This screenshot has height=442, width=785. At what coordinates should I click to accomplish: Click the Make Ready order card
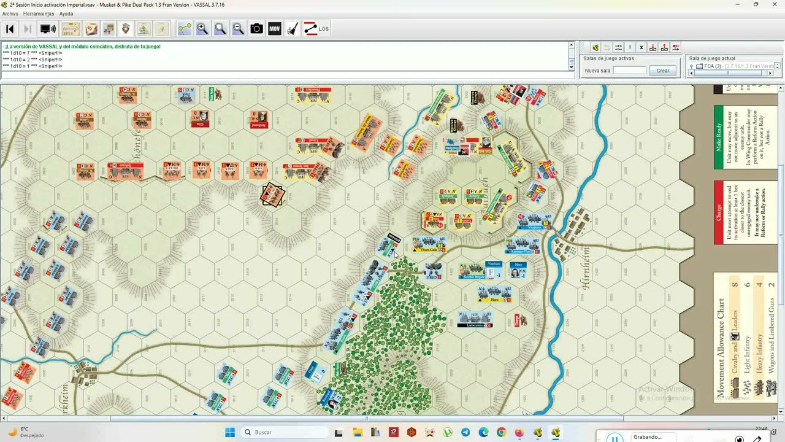coord(745,138)
